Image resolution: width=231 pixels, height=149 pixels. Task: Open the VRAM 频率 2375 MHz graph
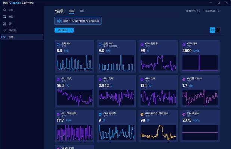coord(200,133)
